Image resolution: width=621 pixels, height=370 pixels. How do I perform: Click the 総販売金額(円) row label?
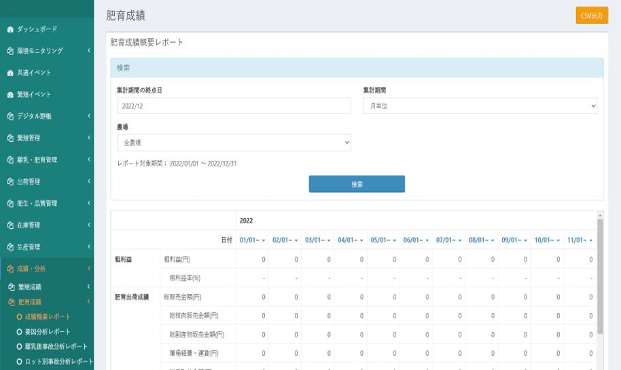[x=183, y=297]
